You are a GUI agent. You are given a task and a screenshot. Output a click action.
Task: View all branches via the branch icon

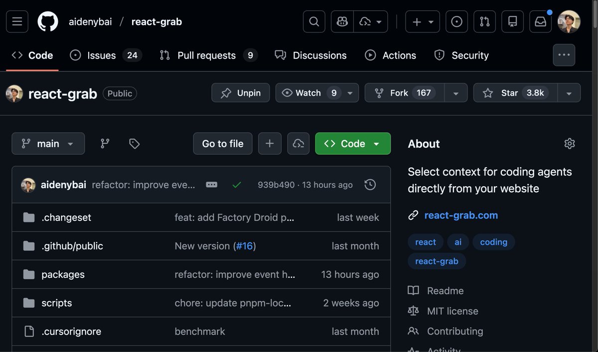[x=104, y=143]
